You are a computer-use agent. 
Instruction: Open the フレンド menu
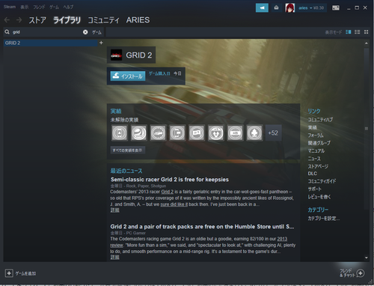(39, 7)
